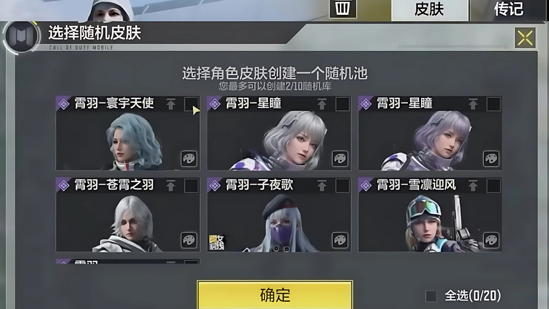Tick the checkbox for 霄羽-苍霄之羽

pos(191,185)
